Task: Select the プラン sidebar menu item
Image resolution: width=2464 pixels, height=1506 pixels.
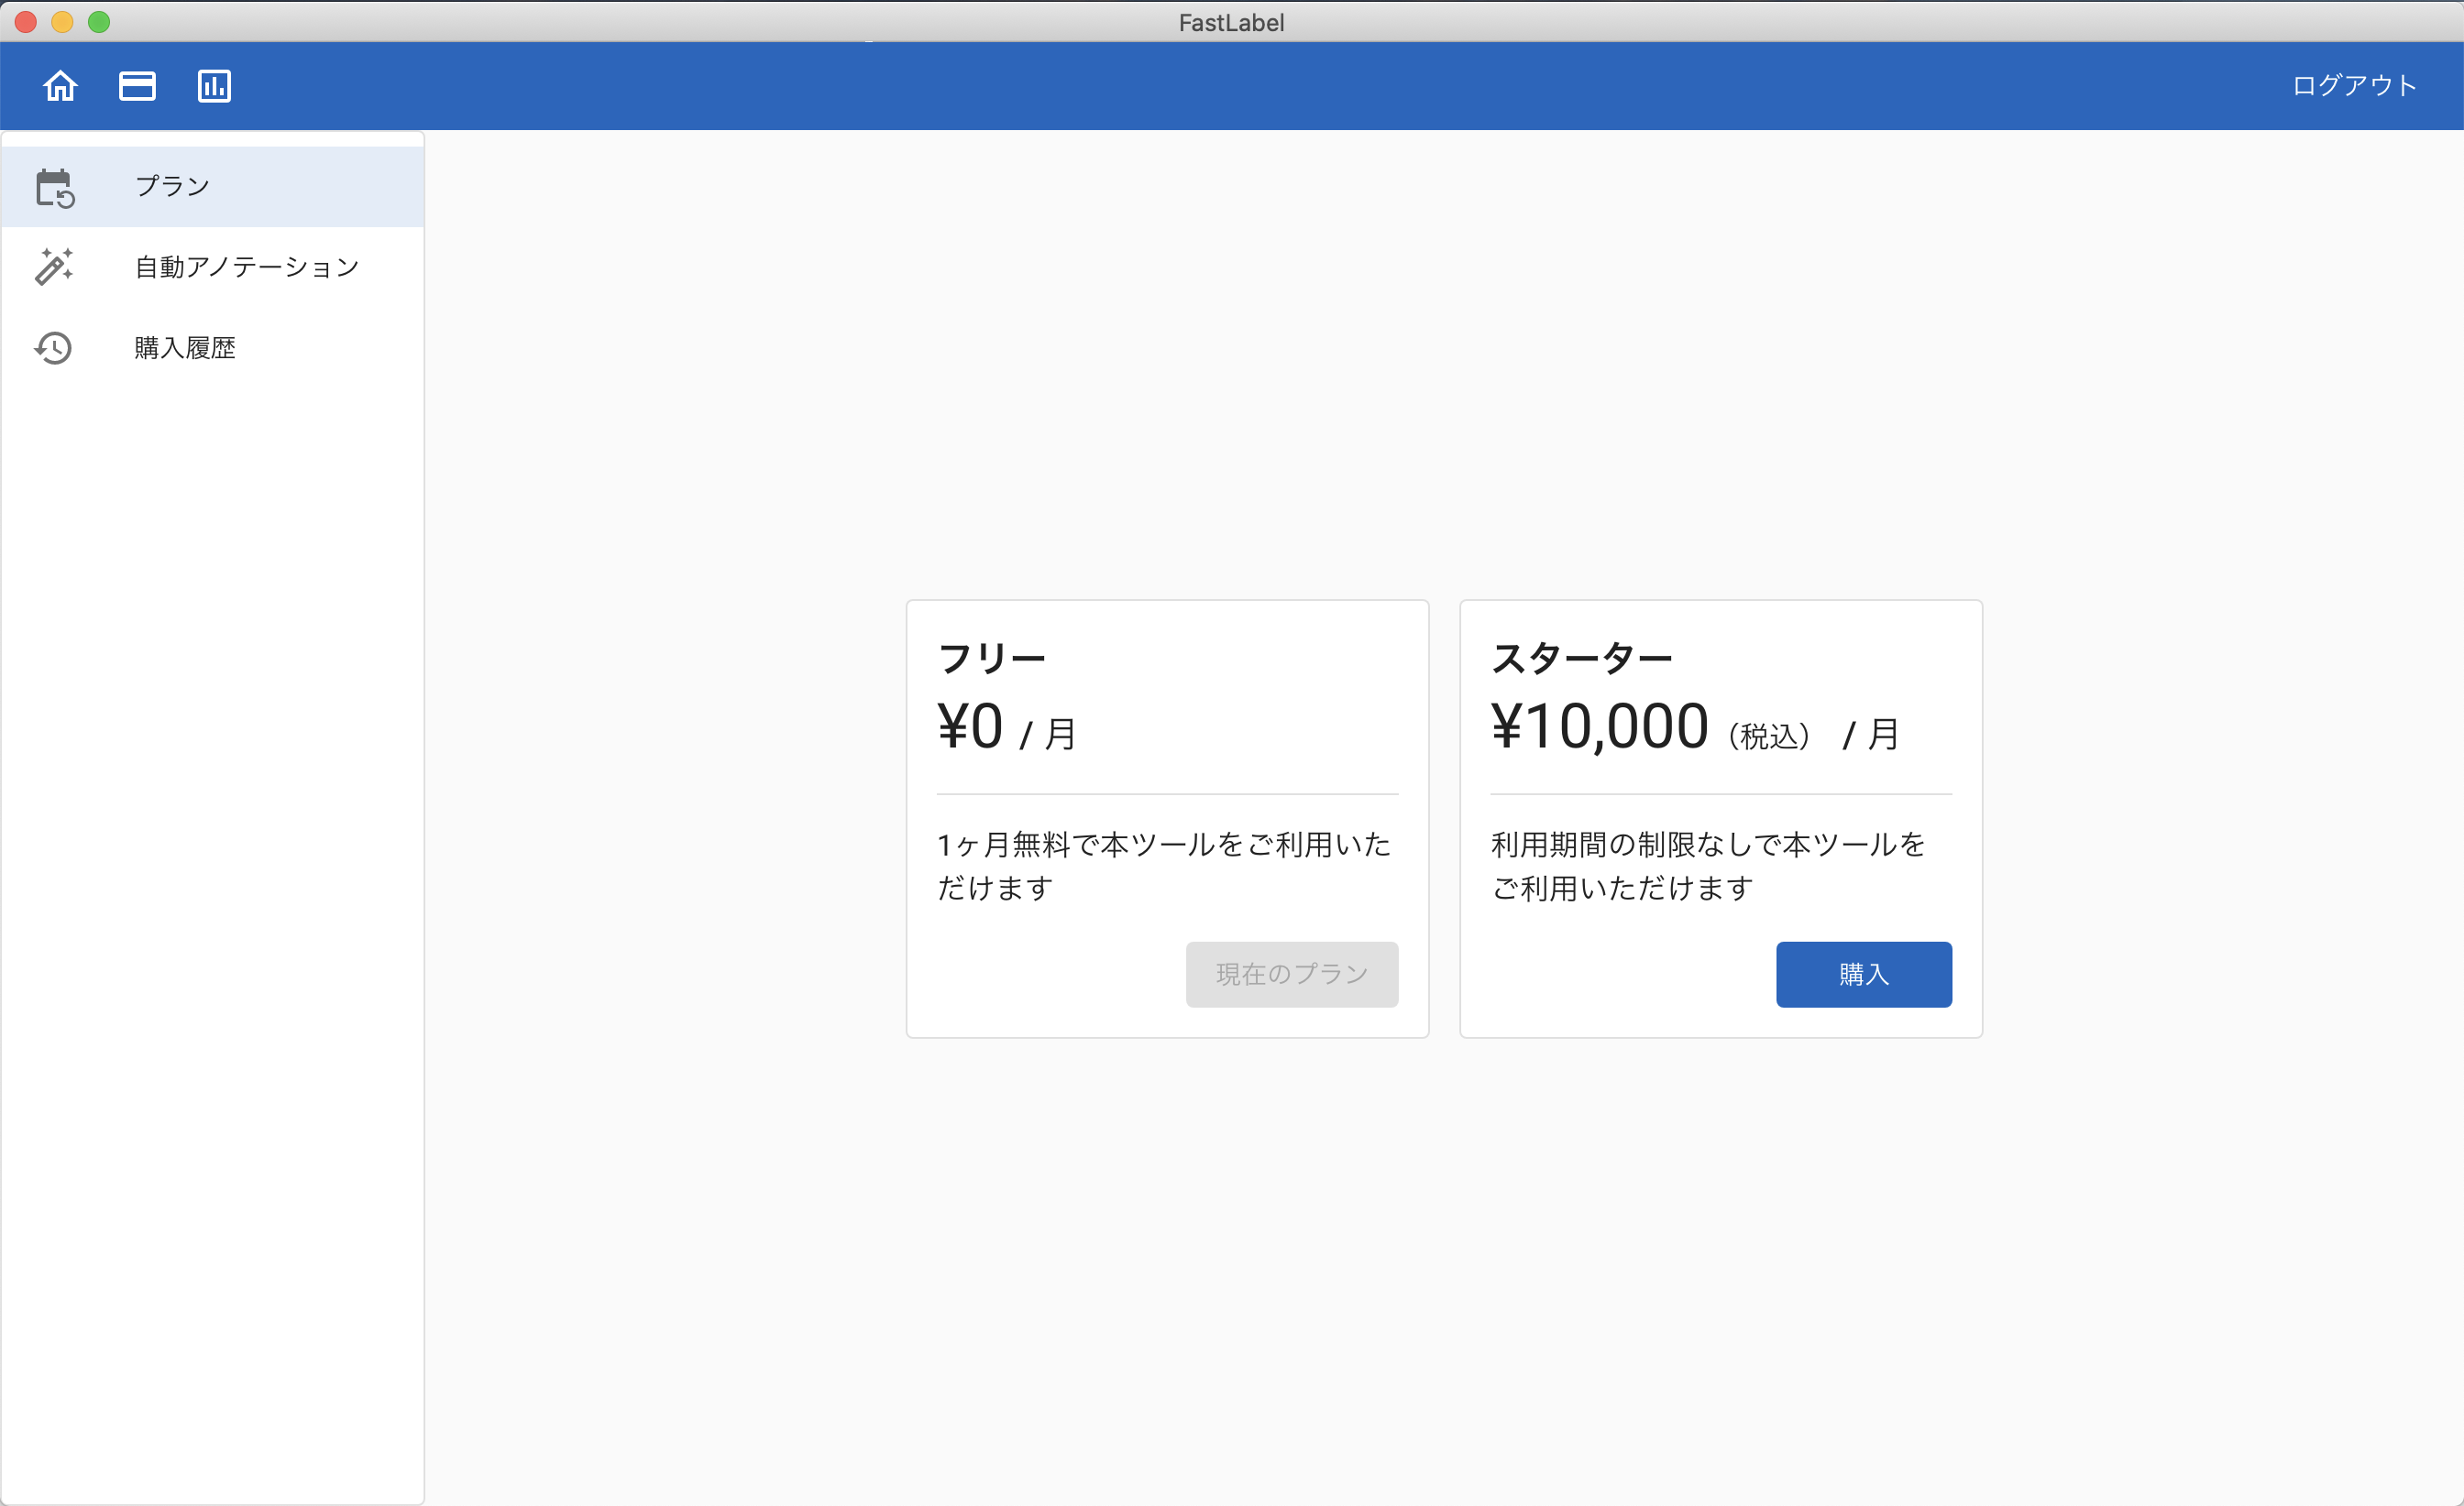Action: click(172, 187)
